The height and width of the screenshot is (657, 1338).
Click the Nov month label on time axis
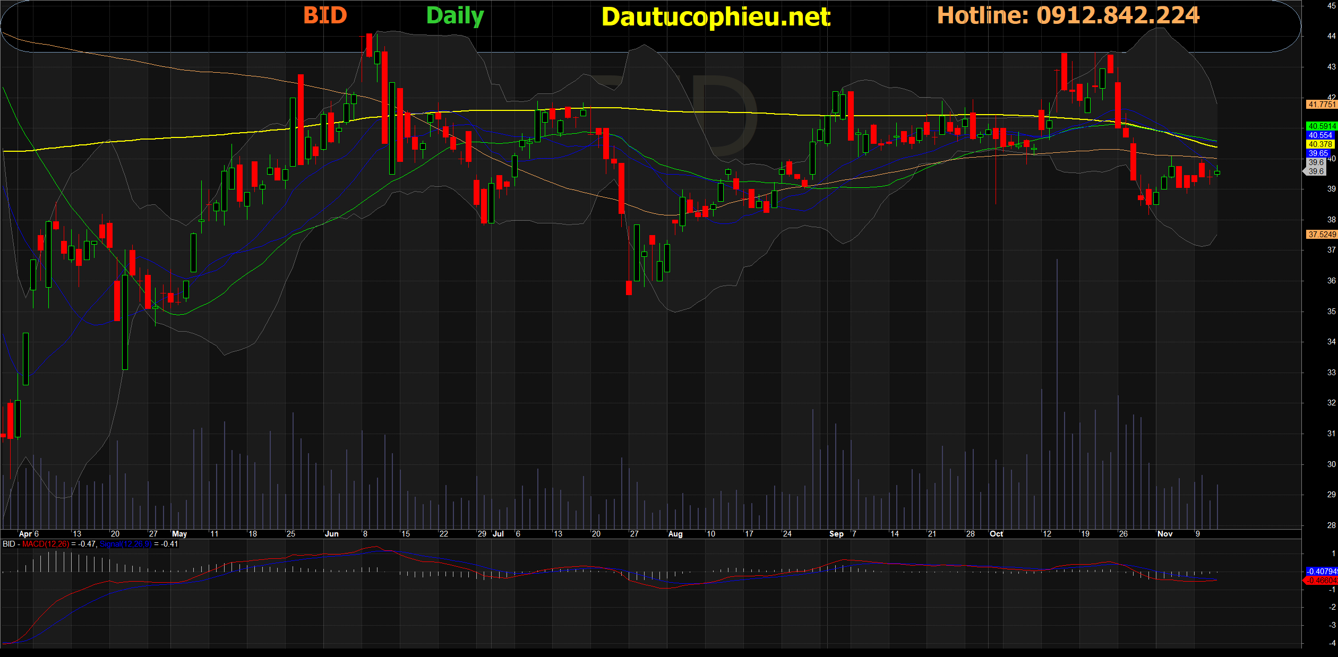(x=1164, y=534)
